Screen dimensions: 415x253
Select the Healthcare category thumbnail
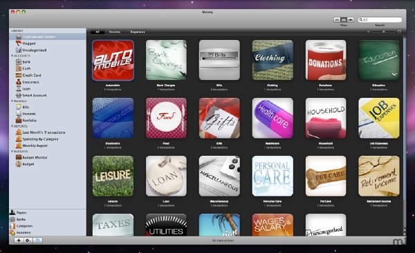[x=273, y=118]
